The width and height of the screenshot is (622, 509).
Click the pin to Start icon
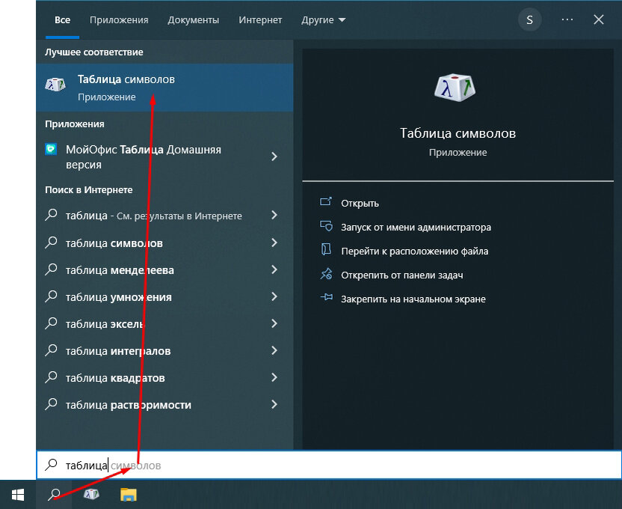tap(326, 297)
